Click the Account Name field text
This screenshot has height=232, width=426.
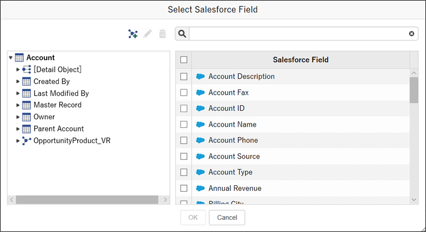click(x=232, y=125)
